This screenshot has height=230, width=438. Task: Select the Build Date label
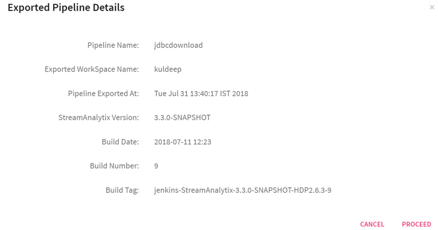point(119,141)
